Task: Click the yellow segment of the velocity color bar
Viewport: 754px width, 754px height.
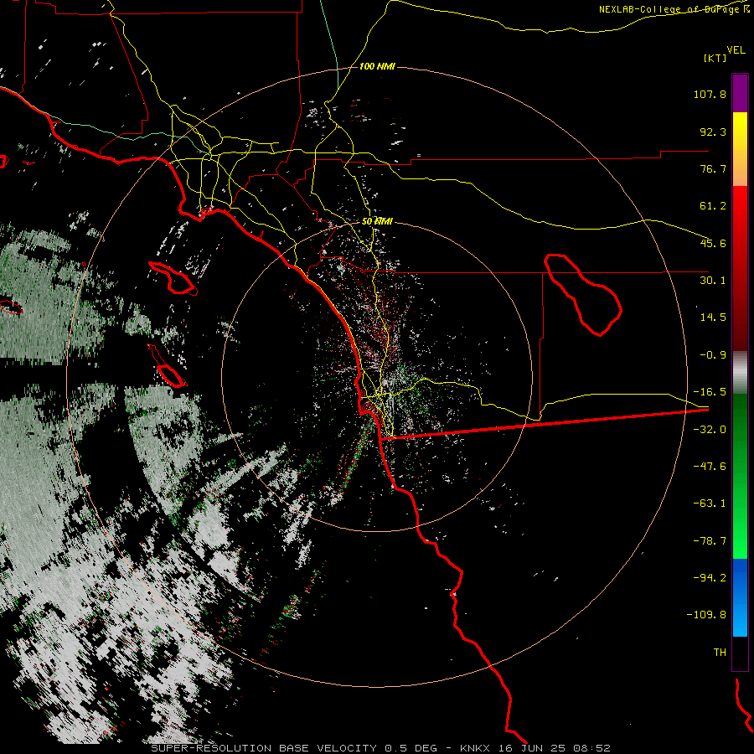Action: (x=740, y=149)
